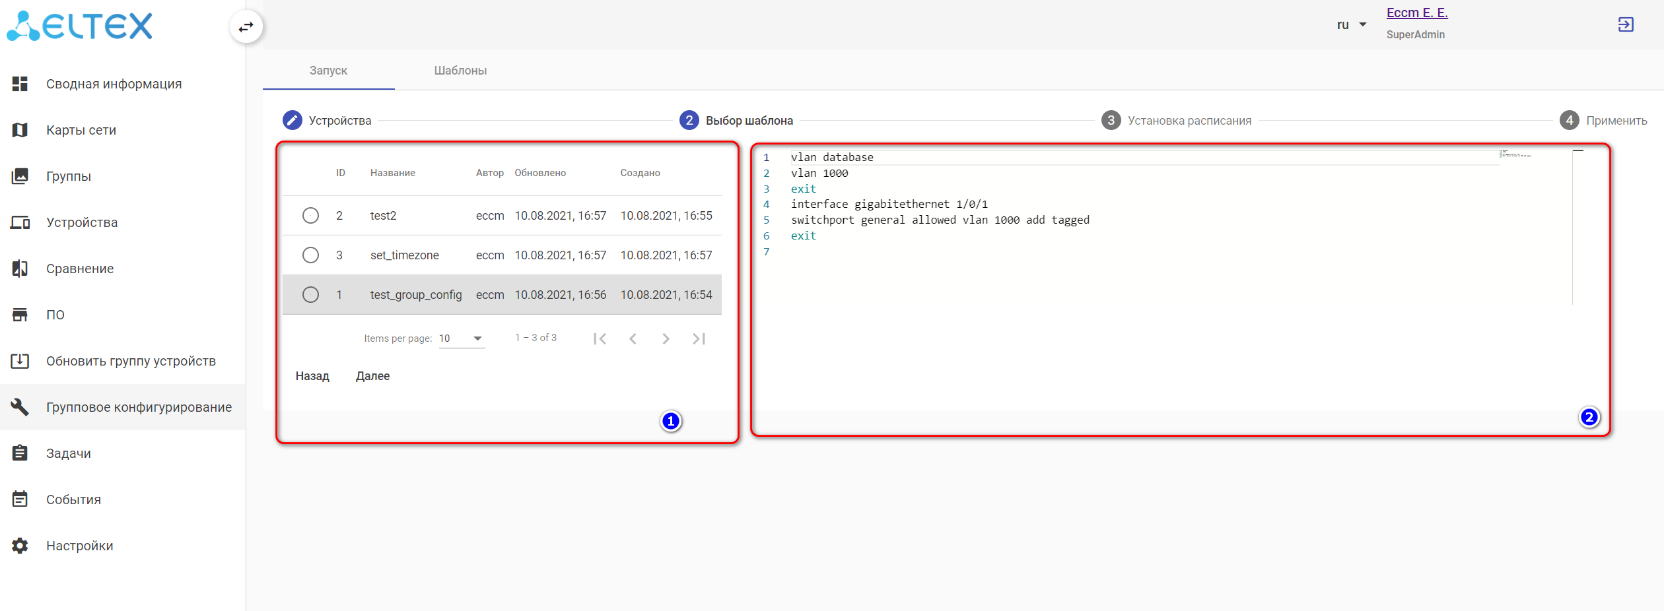This screenshot has width=1664, height=611.
Task: Switch to the Шаблоны tab
Action: (460, 71)
